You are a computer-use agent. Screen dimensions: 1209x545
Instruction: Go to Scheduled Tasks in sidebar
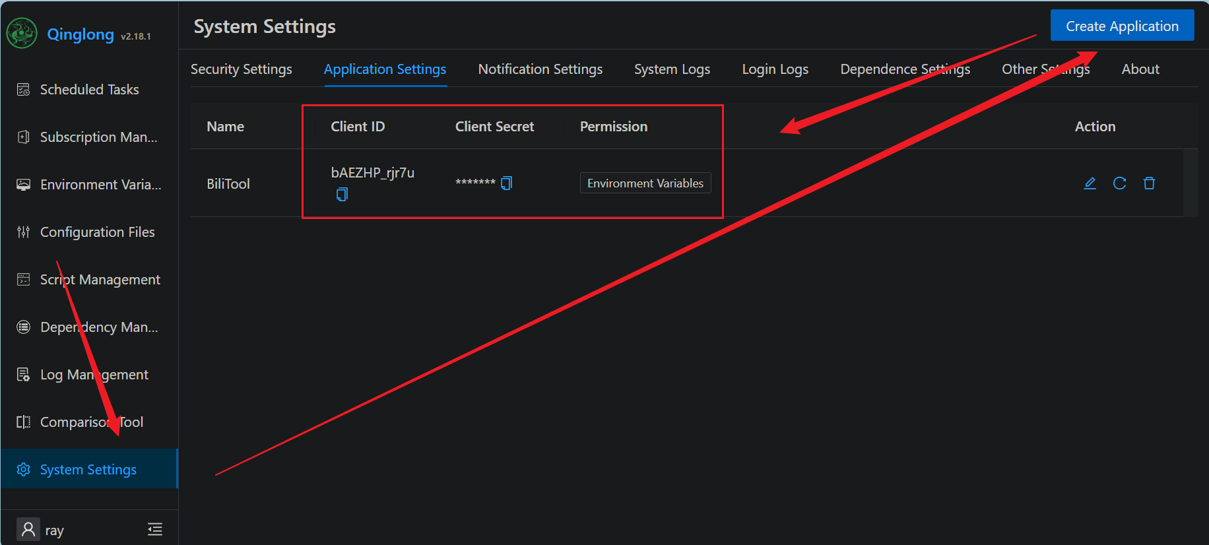point(89,90)
